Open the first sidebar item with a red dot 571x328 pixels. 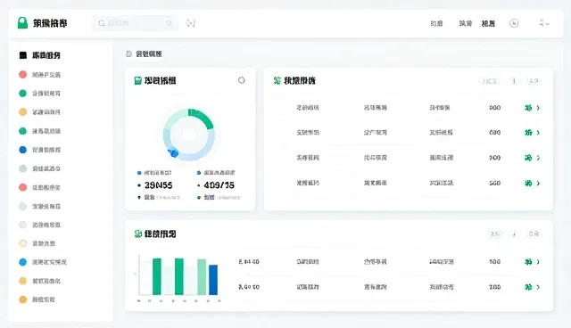pyautogui.click(x=40, y=75)
